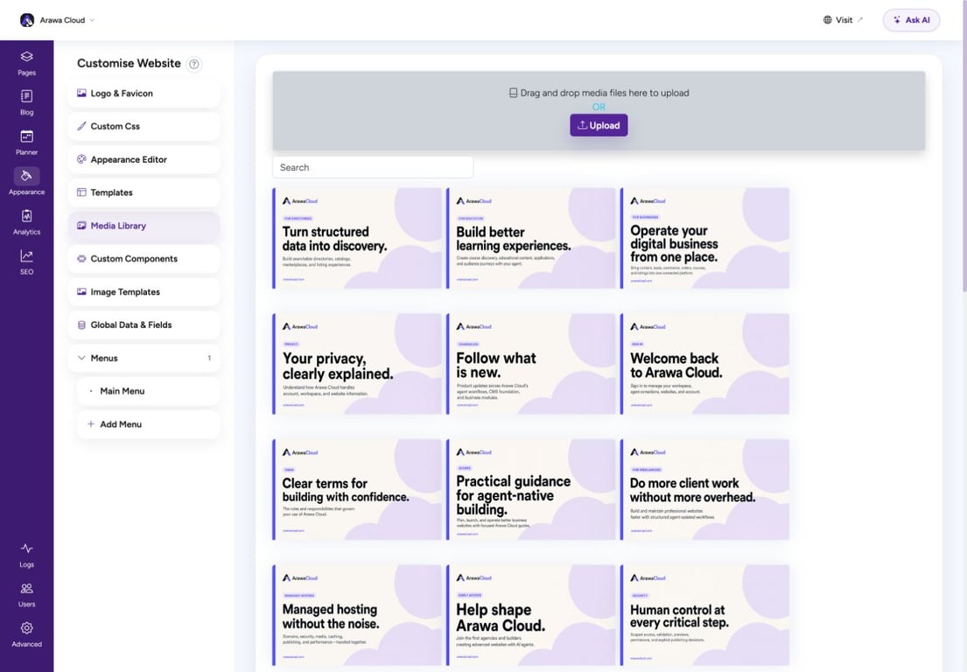Click the Upload button
Screen dimensions: 967x672
[x=599, y=125]
